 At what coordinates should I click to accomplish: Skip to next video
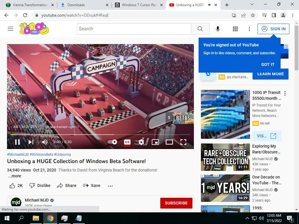click(x=31, y=142)
